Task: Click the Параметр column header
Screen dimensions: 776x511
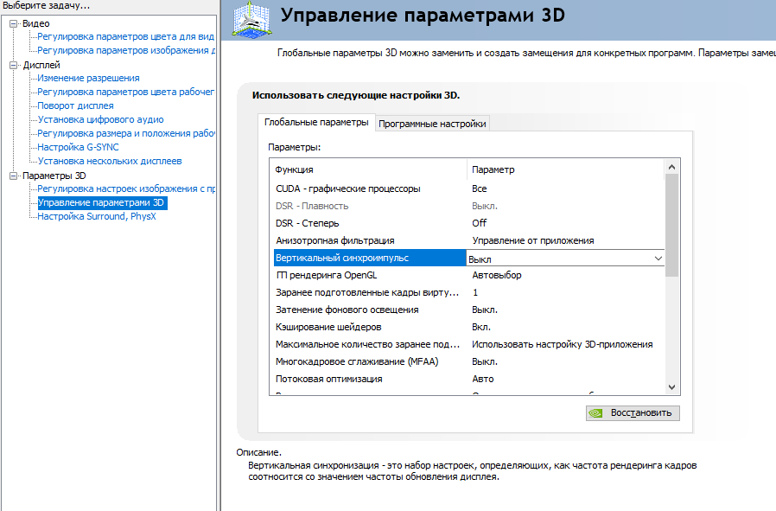Action: (565, 169)
